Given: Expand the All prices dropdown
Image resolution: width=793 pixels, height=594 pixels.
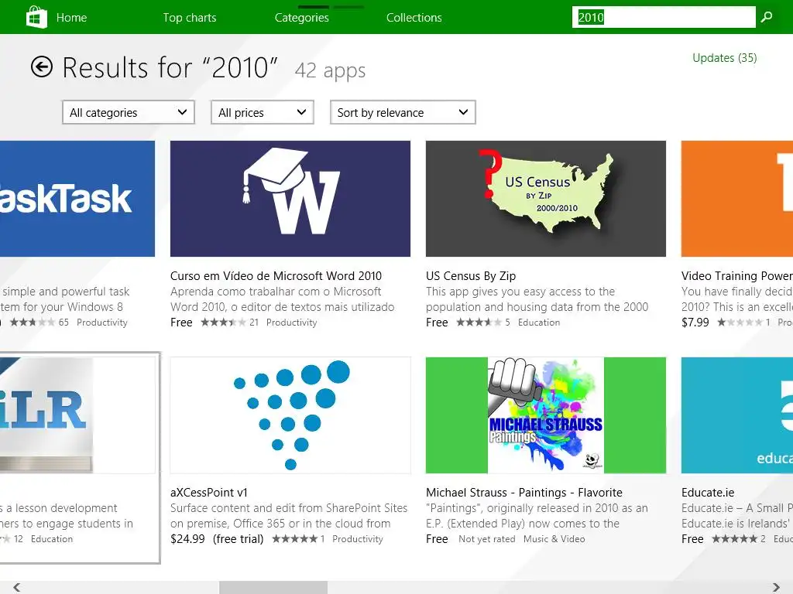Looking at the screenshot, I should pyautogui.click(x=262, y=112).
